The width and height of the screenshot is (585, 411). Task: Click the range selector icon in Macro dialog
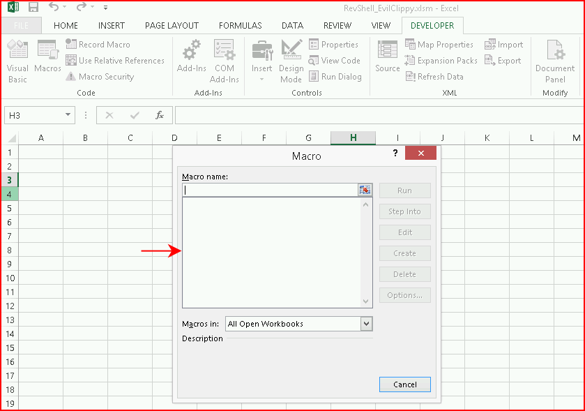click(365, 190)
